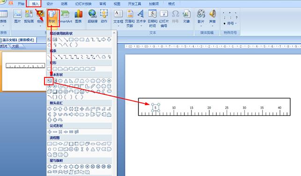Insert a Movie using film reel icon

[x=201, y=17]
